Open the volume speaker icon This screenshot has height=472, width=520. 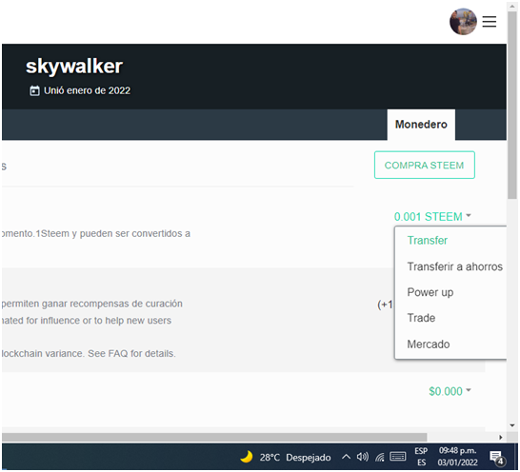pyautogui.click(x=363, y=457)
